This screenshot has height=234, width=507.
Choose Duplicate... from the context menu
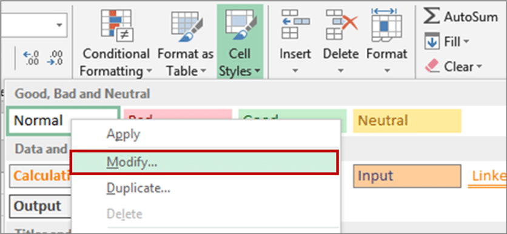pyautogui.click(x=206, y=188)
